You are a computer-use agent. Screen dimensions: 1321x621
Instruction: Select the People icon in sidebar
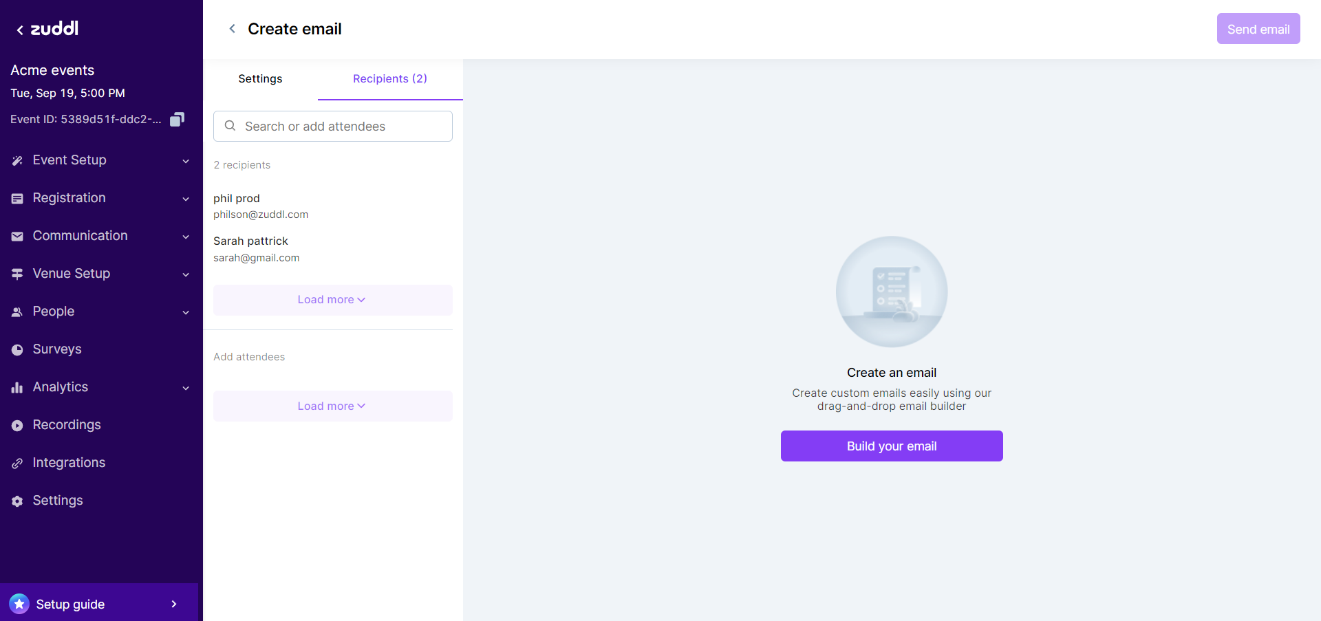click(x=17, y=312)
